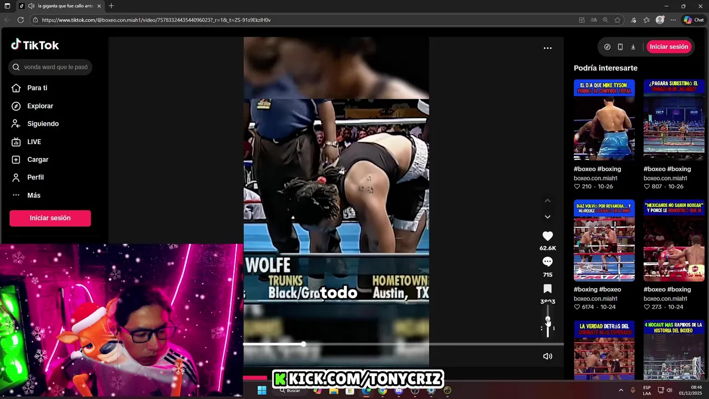Open the tab actions menu icon
Viewport: 709px width, 399px height.
(x=8, y=6)
